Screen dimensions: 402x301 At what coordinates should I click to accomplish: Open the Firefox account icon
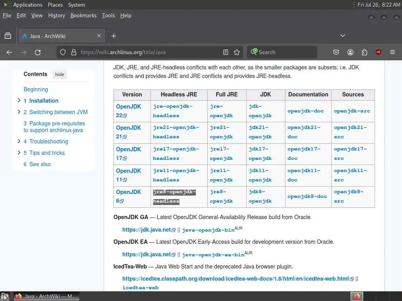[350, 52]
